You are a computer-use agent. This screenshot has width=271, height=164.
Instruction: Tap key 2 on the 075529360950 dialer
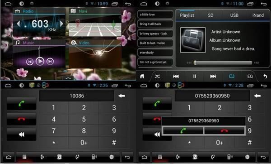[x=220, y=108]
